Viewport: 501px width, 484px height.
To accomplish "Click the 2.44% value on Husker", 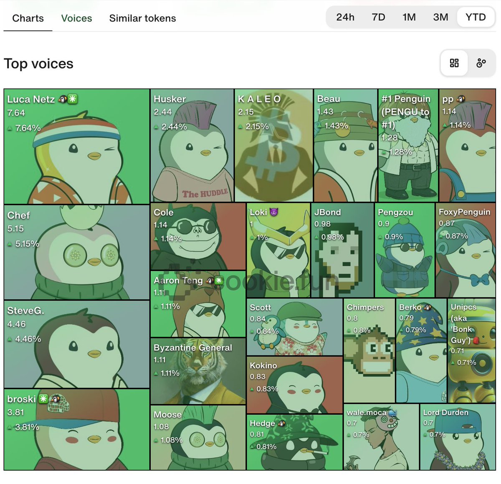I will 174,127.
